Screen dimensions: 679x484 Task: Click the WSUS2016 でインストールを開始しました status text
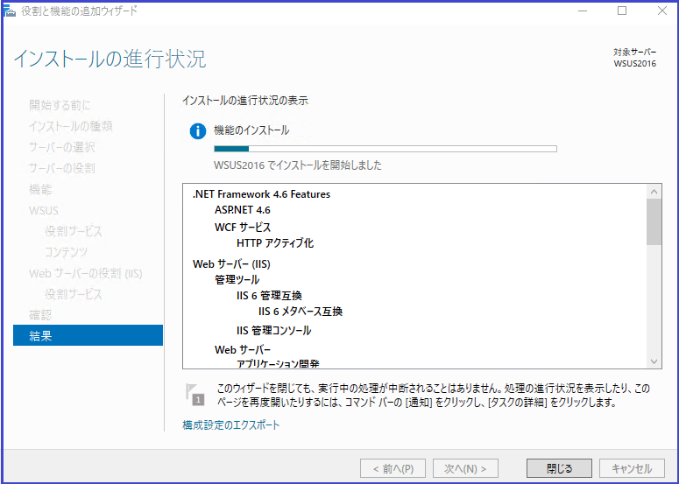tap(298, 165)
